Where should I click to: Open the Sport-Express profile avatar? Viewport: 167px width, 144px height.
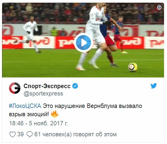(x=15, y=88)
